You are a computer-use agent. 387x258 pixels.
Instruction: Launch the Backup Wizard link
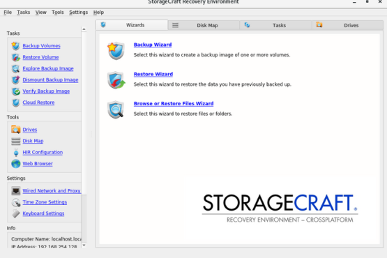click(153, 45)
